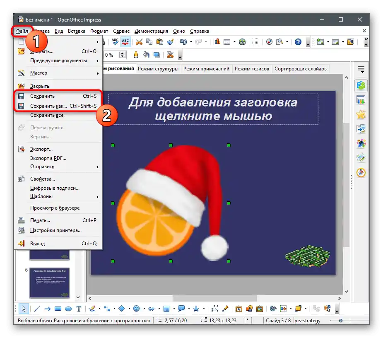Choose Выход in the File menu
This screenshot has height=338, width=383.
tap(58, 244)
